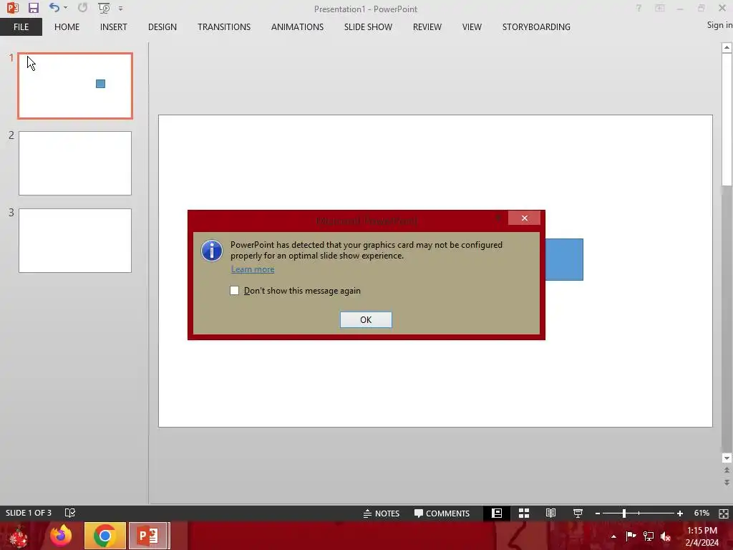The width and height of the screenshot is (733, 550).
Task: Click the dialog help question mark
Action: [498, 218]
